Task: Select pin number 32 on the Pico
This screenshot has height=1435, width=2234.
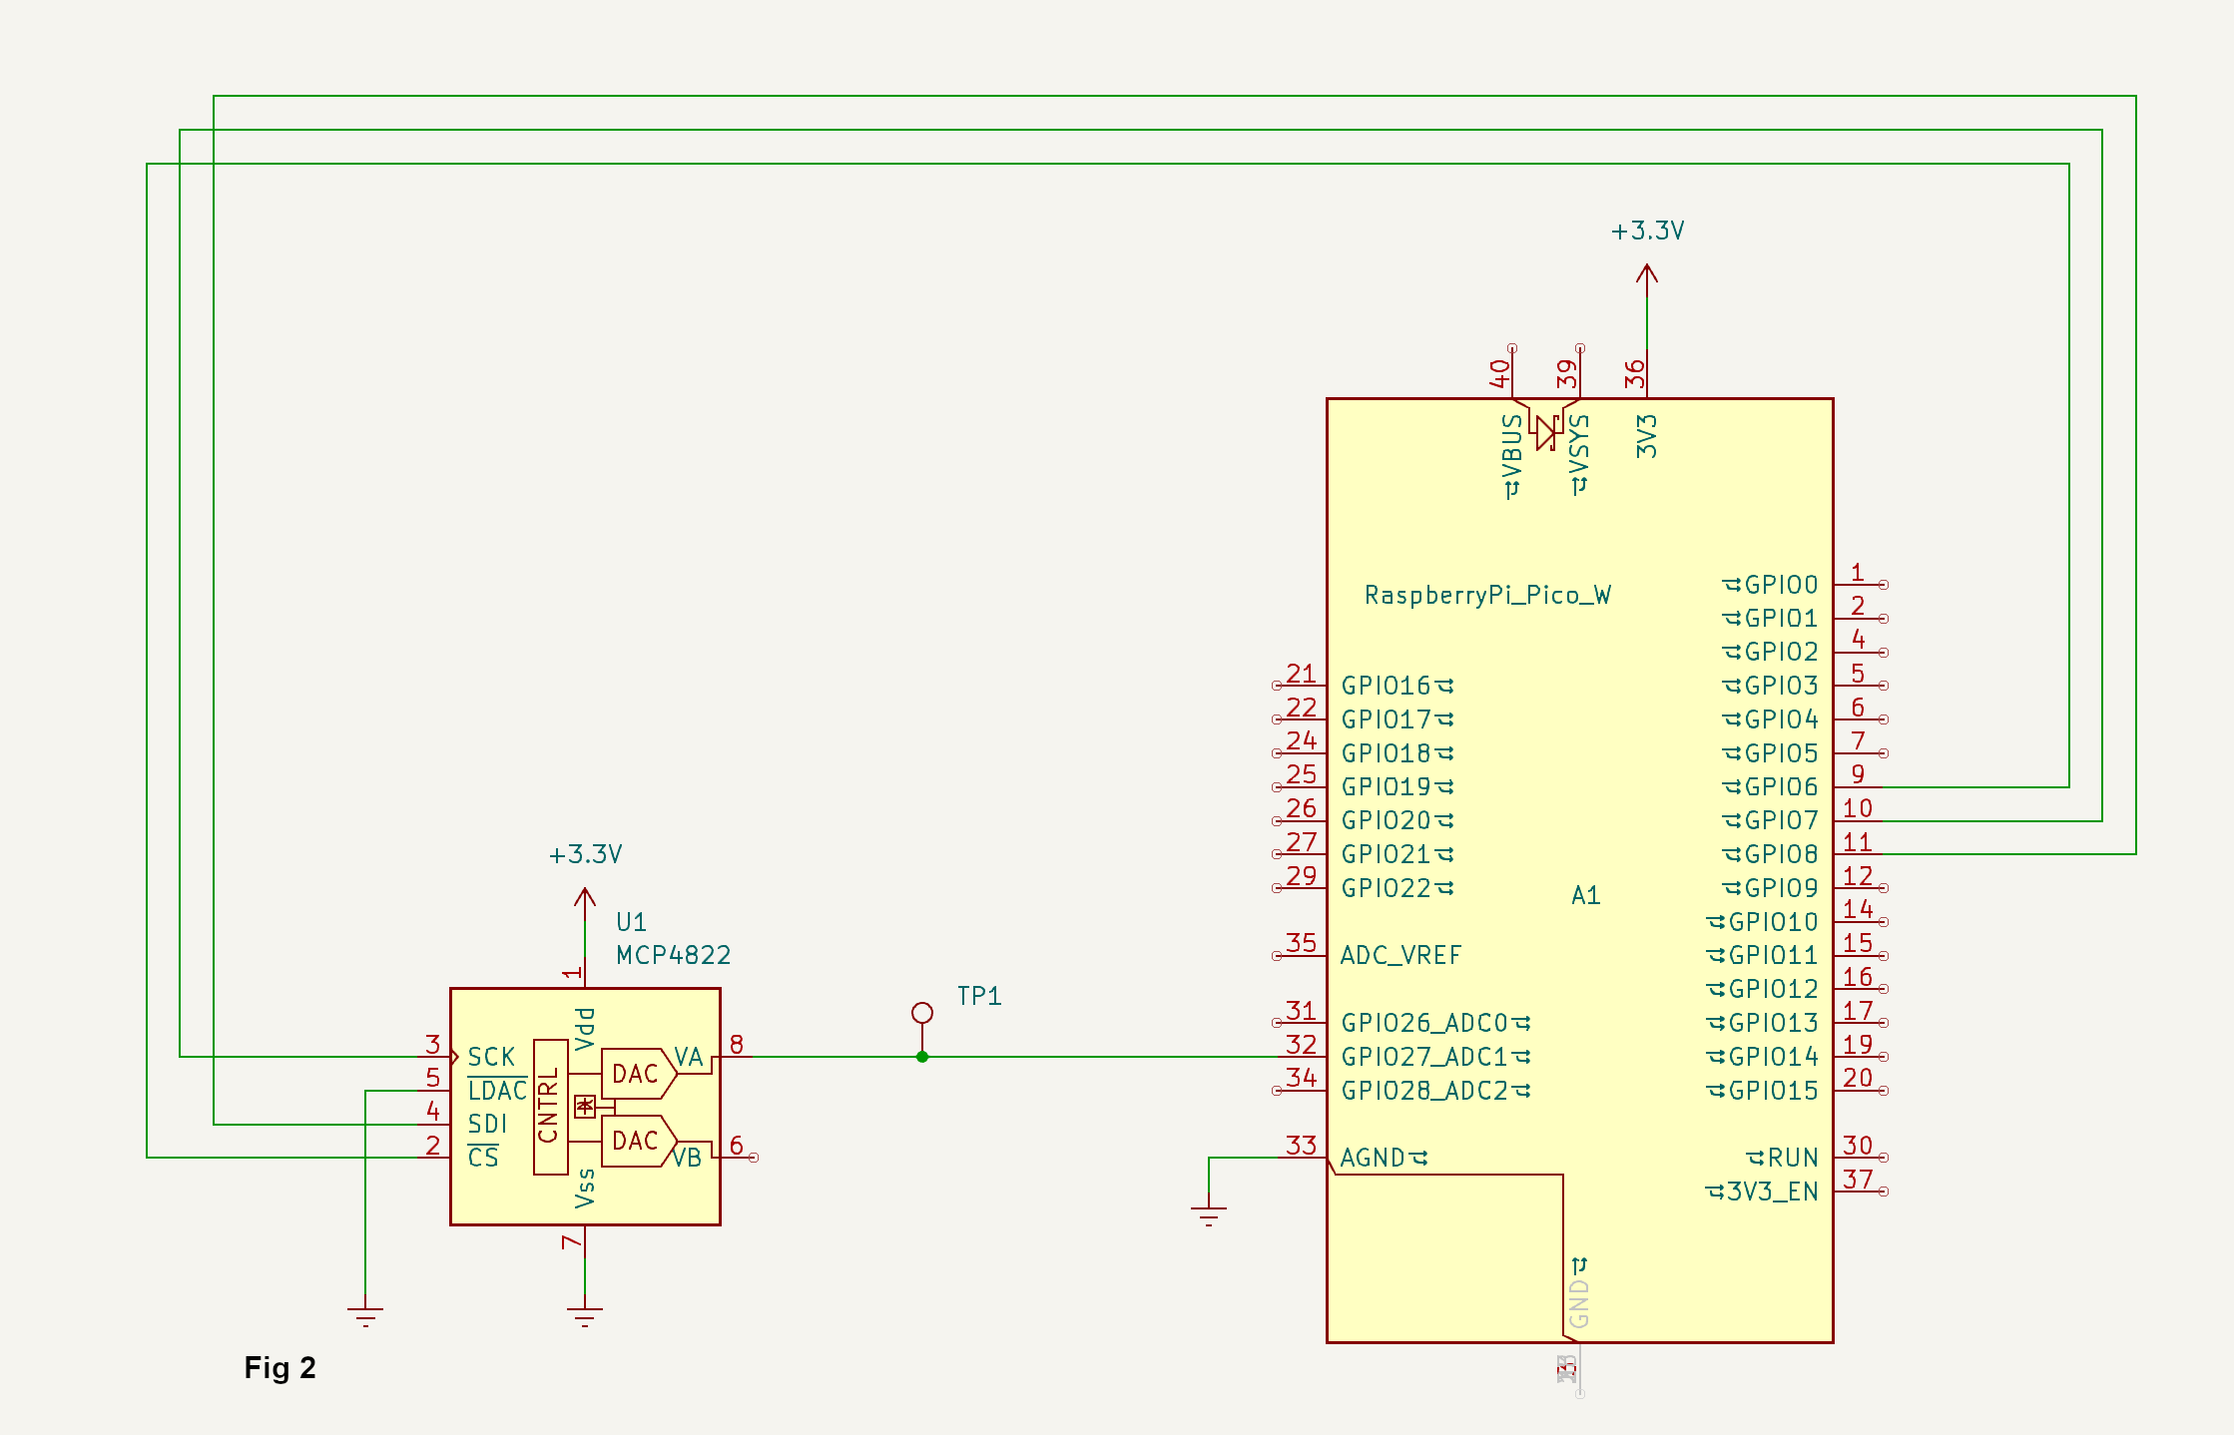Action: (1301, 1044)
